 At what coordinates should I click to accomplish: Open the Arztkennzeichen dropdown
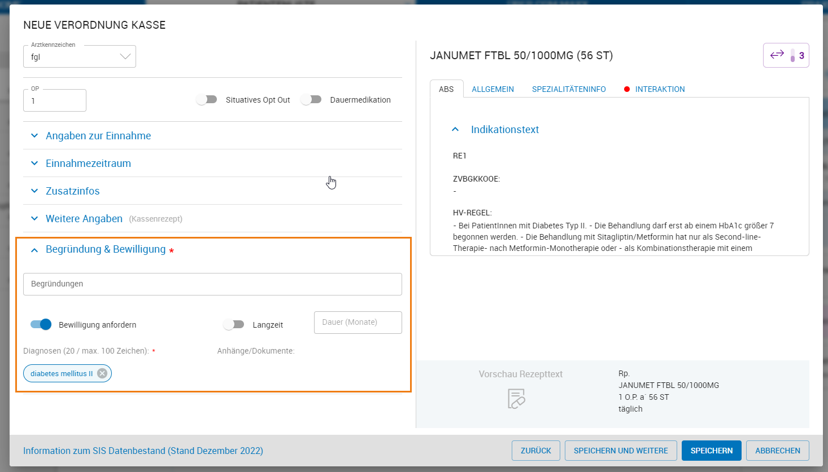(x=80, y=56)
